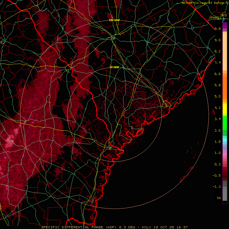229x229 pixels.
Task: Pick the cyan band on the color bar
Action: 225,140
